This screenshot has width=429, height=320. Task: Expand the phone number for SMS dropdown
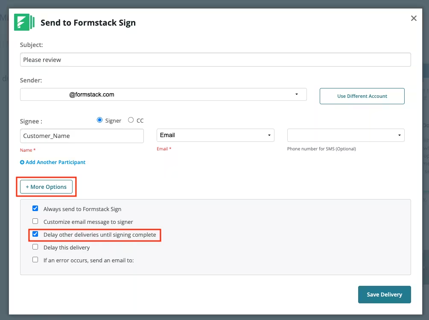[399, 135]
